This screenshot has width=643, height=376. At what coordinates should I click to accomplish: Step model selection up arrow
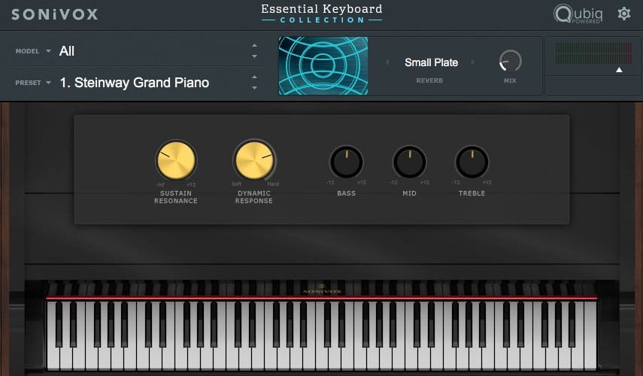[255, 46]
